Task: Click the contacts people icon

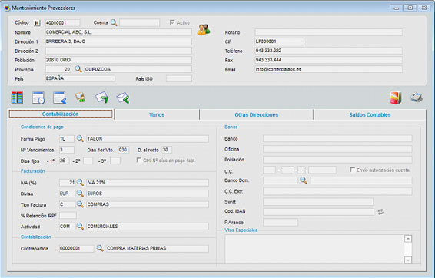Action: [204, 29]
